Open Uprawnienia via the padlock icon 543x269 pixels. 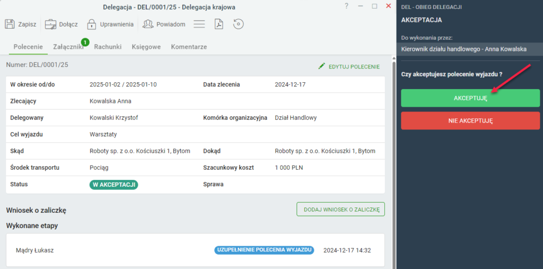(91, 24)
